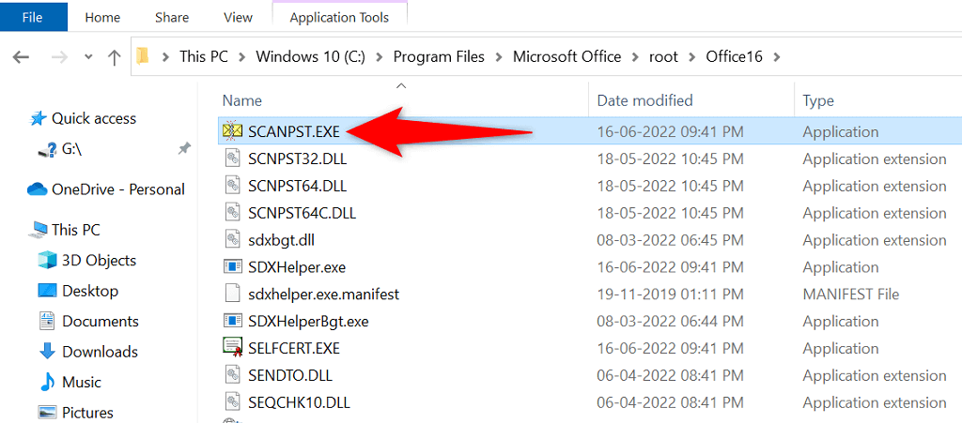Click the SCANPST.EXE application icon
Viewport: 962px width, 423px height.
[232, 131]
